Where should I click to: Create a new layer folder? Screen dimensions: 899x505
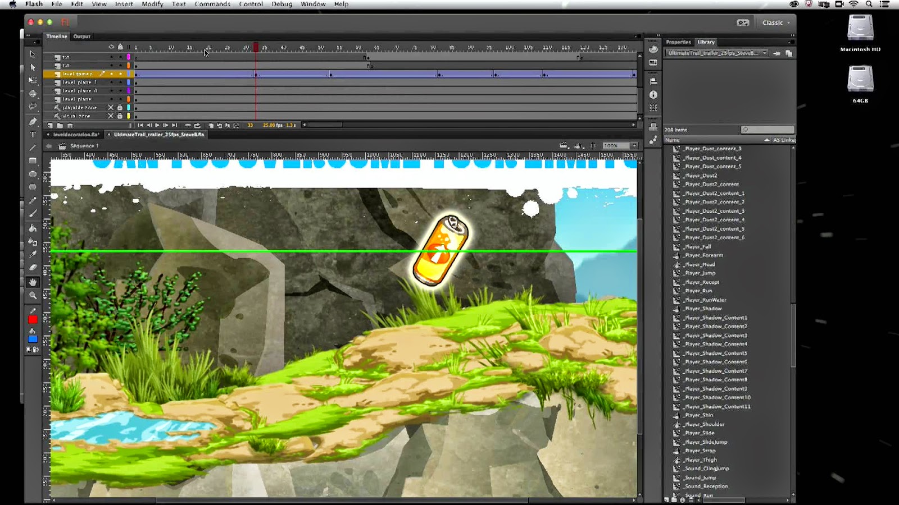point(60,125)
